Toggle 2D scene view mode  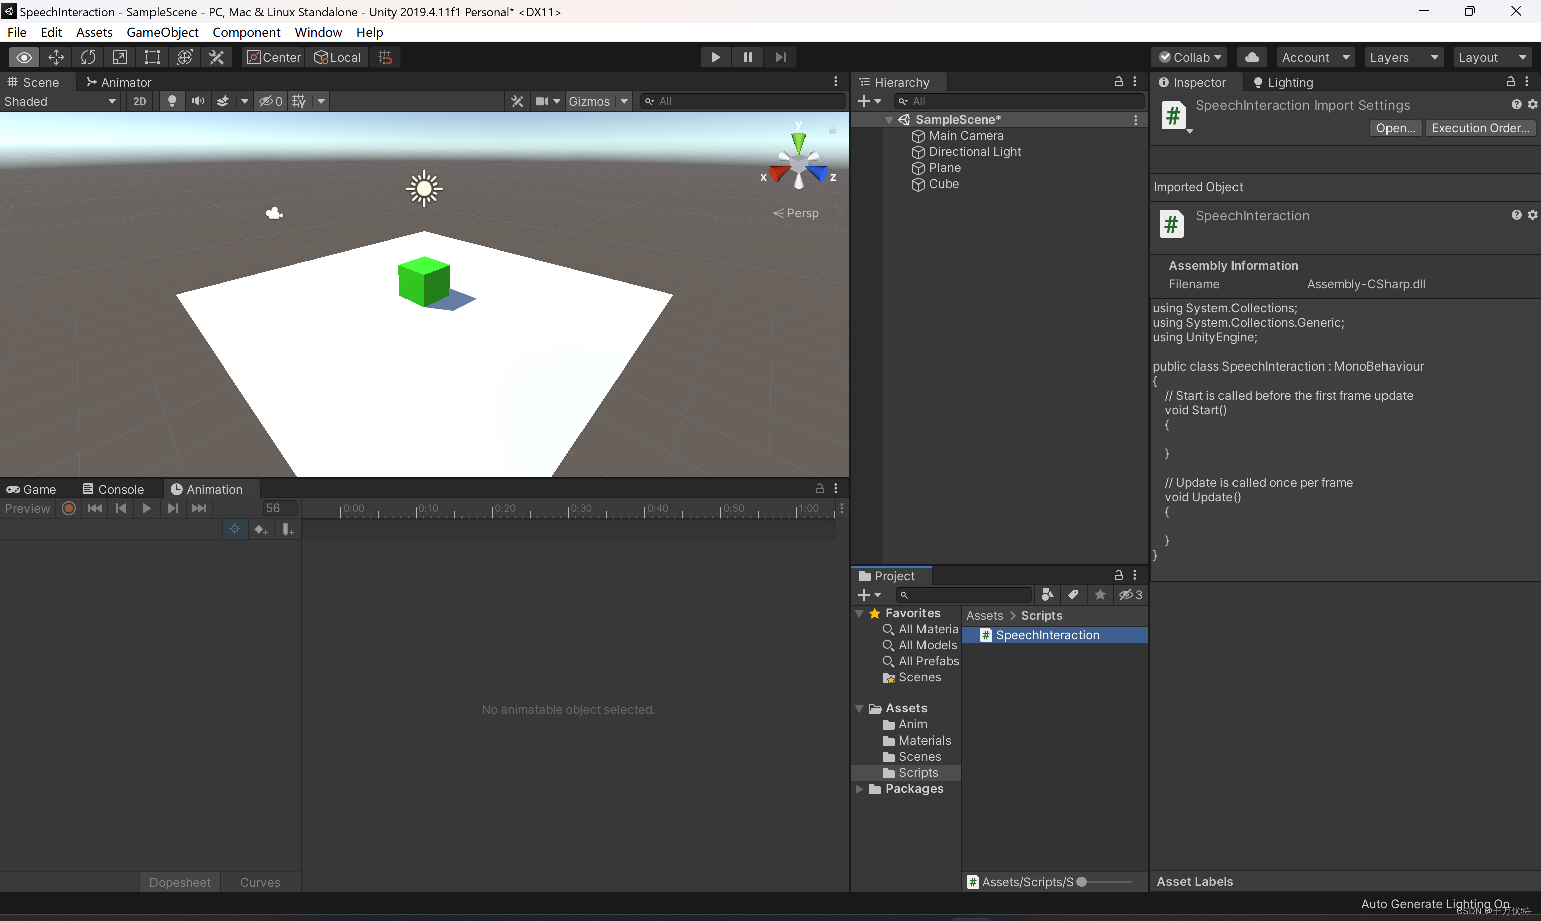(139, 101)
